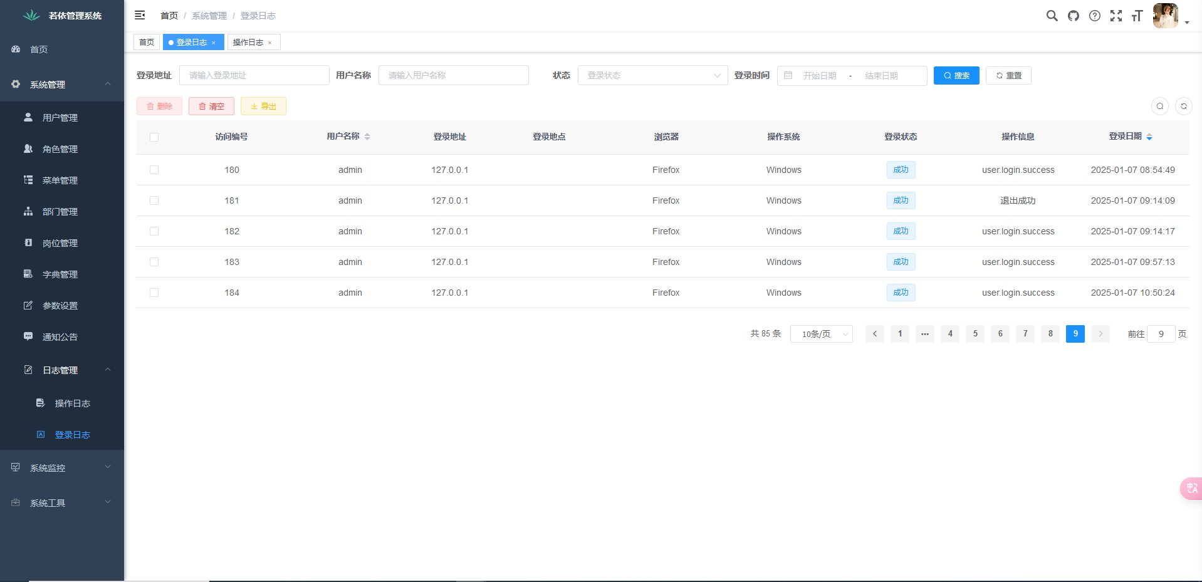This screenshot has width=1202, height=582.
Task: Open 操作日志 in the sidebar
Action: pyautogui.click(x=62, y=403)
